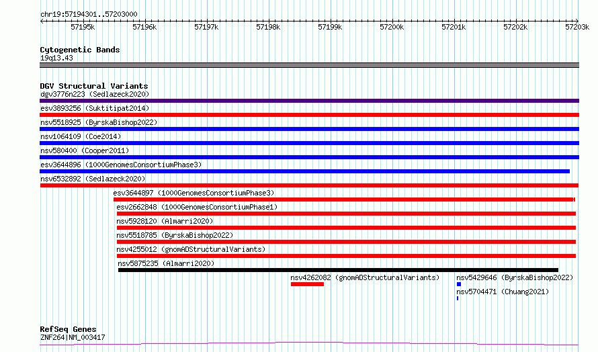Click the DGV Structural Variants track title
The height and width of the screenshot is (352, 598).
pyautogui.click(x=94, y=86)
